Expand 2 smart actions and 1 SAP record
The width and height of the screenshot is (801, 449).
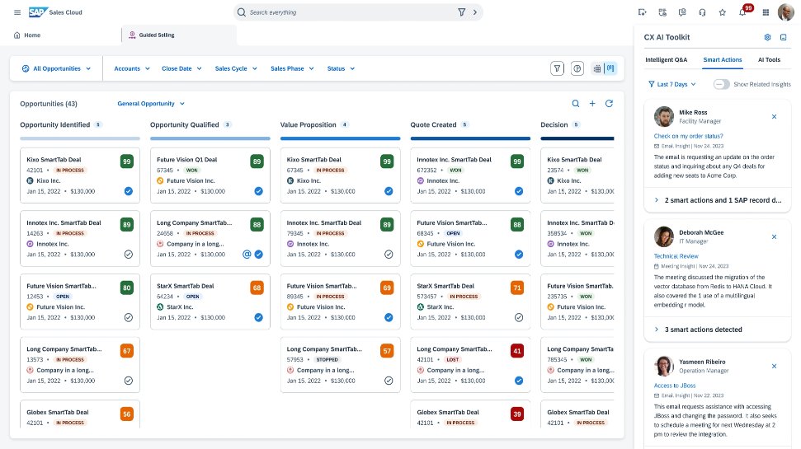coord(717,200)
